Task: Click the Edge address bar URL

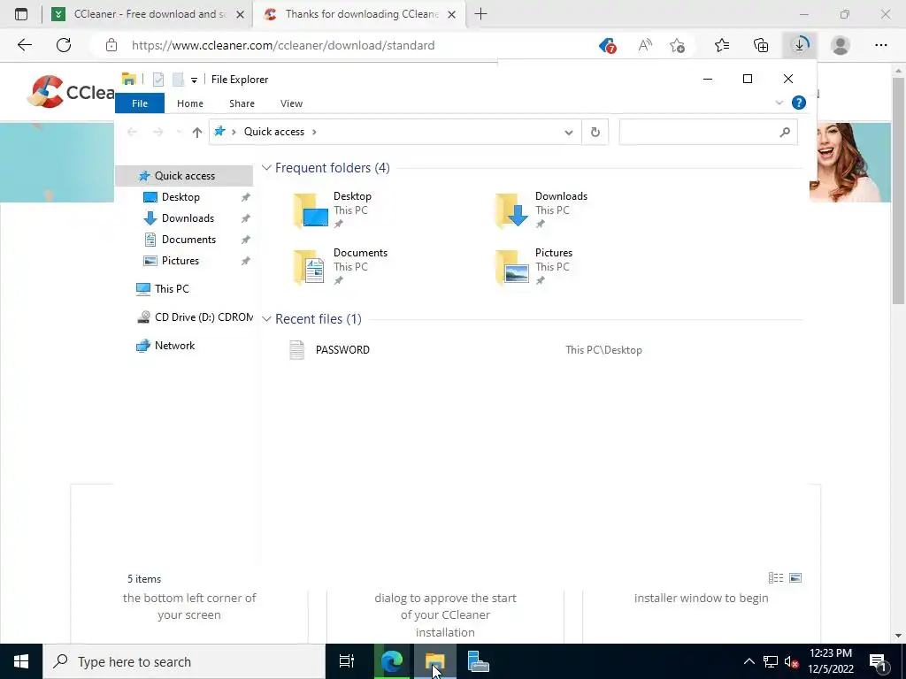Action: pos(283,45)
